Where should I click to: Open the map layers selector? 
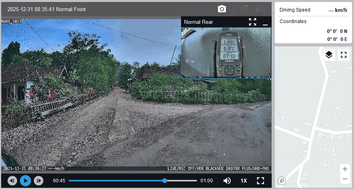pos(329,55)
